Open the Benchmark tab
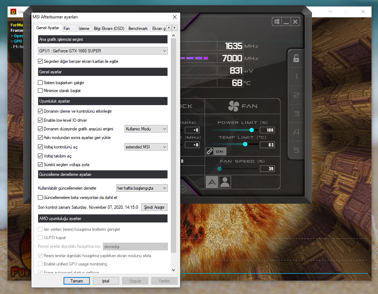The width and height of the screenshot is (378, 294). [x=138, y=29]
